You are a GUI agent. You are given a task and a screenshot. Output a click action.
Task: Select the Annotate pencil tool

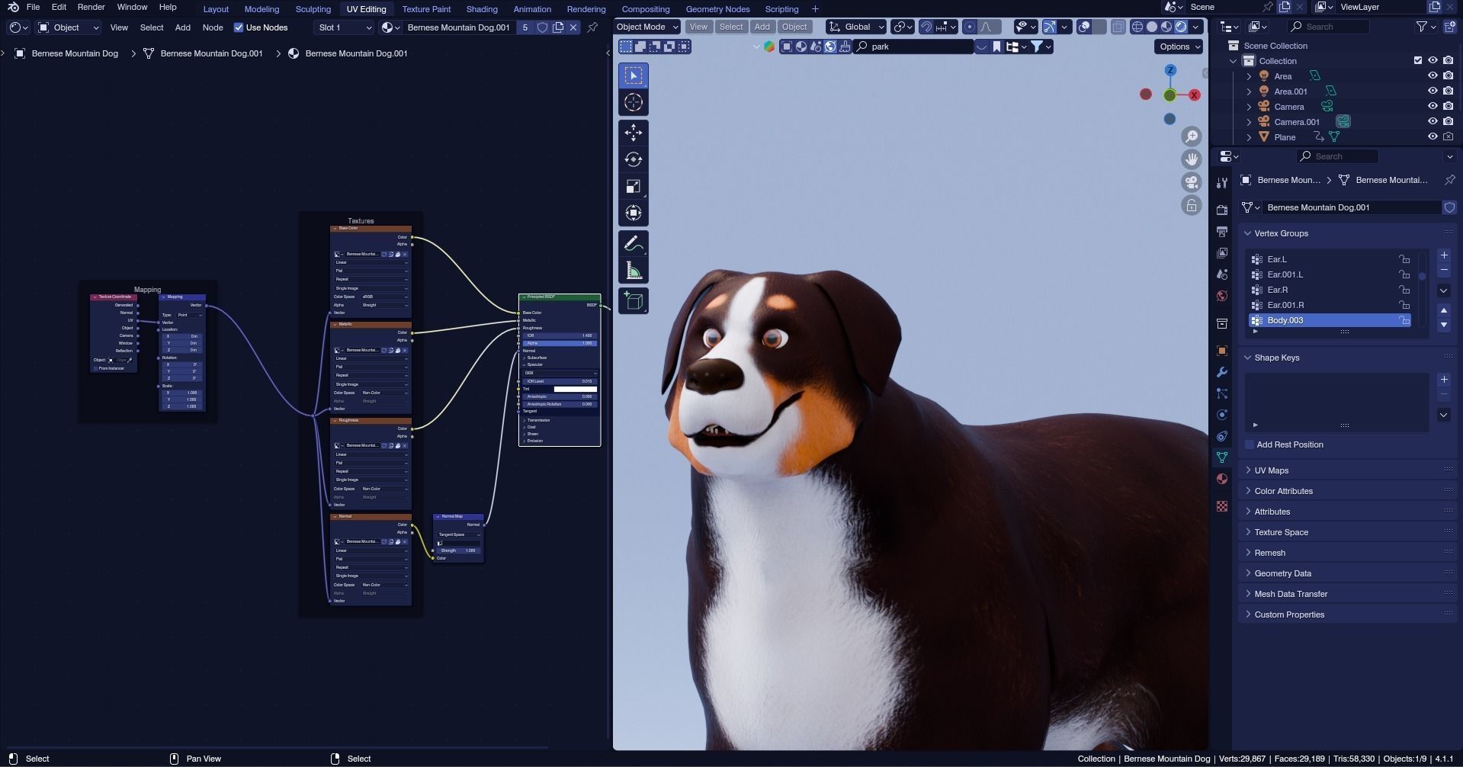pyautogui.click(x=633, y=244)
